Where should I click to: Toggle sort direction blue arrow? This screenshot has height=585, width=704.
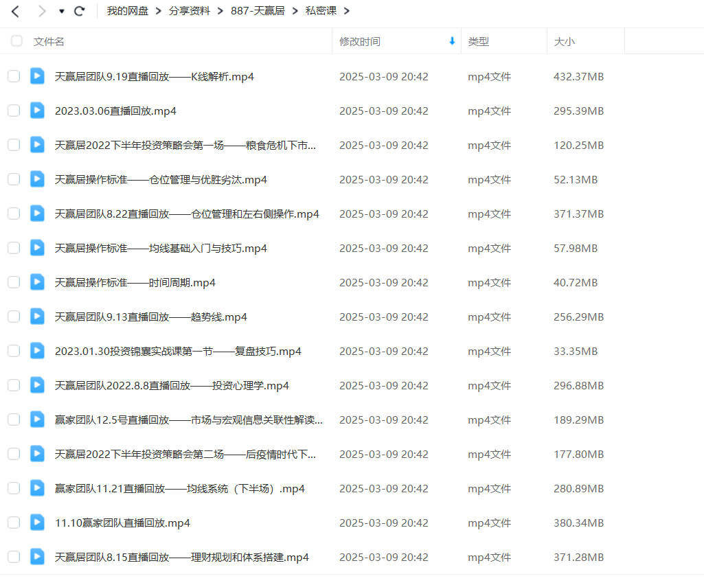tap(452, 41)
